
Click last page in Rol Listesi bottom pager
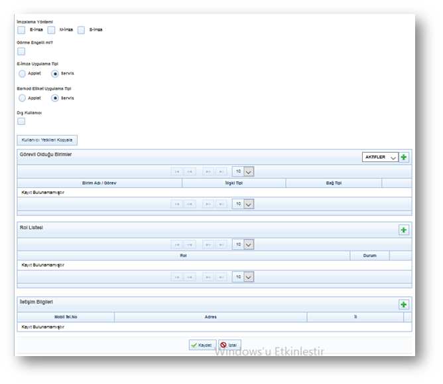[221, 276]
